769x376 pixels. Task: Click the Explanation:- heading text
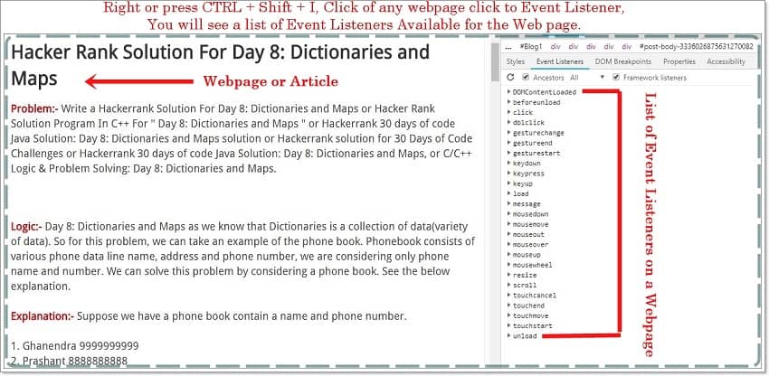click(43, 316)
